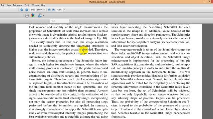
Task: Click the text 'Fig. 10' in left column
Action: [101, 38]
